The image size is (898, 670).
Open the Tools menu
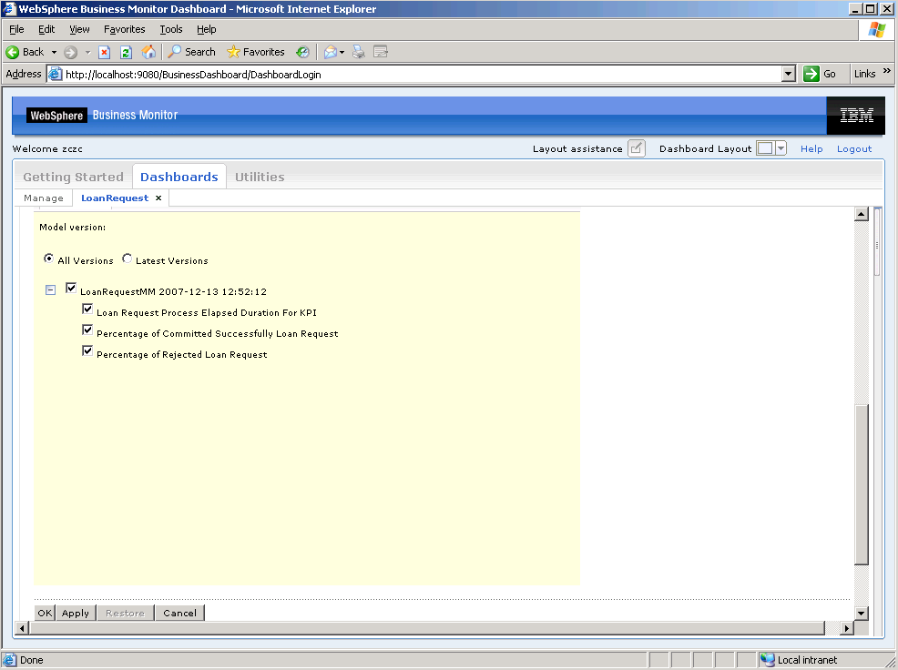click(170, 29)
